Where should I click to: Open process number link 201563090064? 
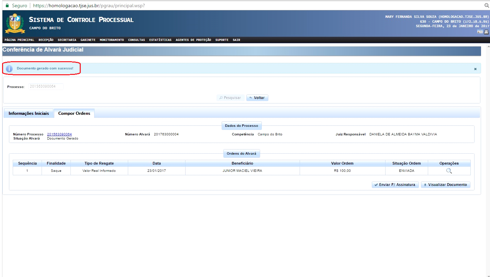(x=59, y=134)
